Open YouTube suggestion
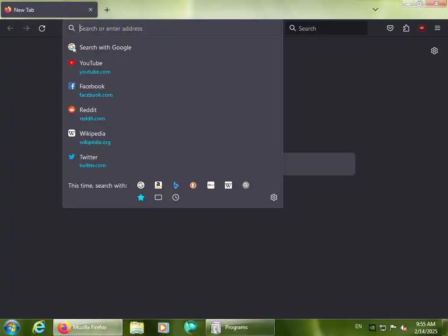 point(172,67)
